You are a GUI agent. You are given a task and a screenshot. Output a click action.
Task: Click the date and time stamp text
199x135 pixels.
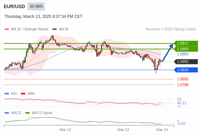[44, 17]
